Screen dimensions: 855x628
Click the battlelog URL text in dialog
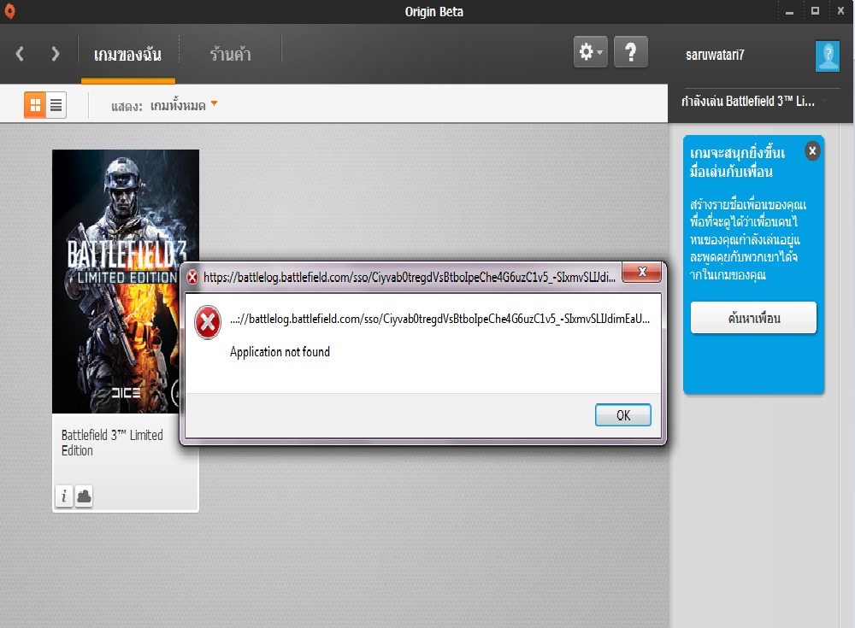click(439, 319)
